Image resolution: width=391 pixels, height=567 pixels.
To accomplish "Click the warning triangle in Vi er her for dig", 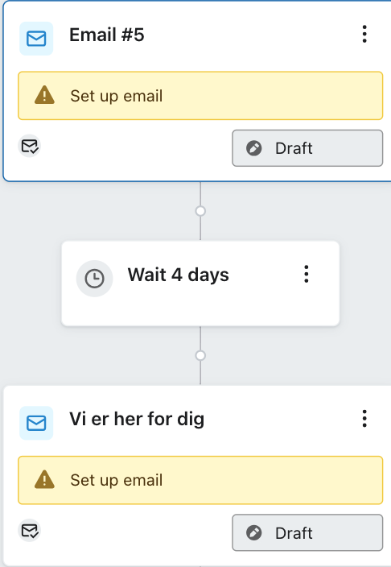I will click(x=44, y=479).
